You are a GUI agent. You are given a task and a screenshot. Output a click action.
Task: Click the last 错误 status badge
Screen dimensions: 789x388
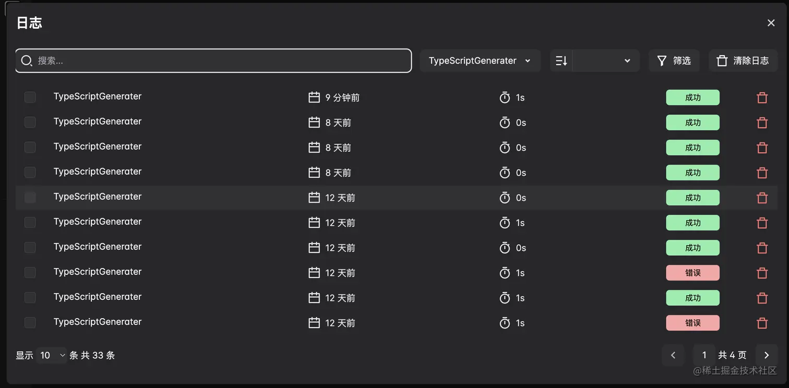(x=692, y=323)
